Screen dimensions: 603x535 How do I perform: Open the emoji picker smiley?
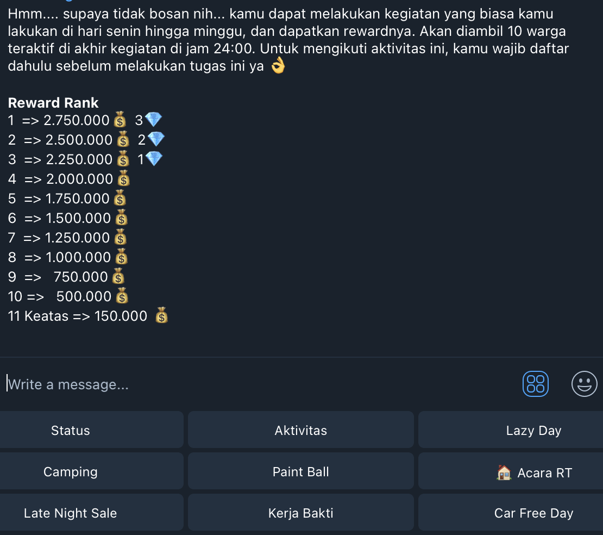(584, 383)
